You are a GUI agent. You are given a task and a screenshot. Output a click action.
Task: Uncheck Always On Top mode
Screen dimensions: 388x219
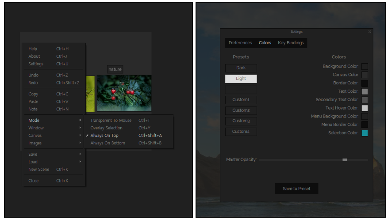pyautogui.click(x=128, y=135)
